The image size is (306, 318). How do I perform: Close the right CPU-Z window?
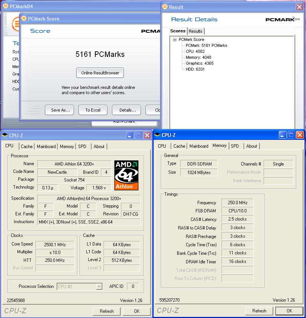pyautogui.click(x=300, y=135)
